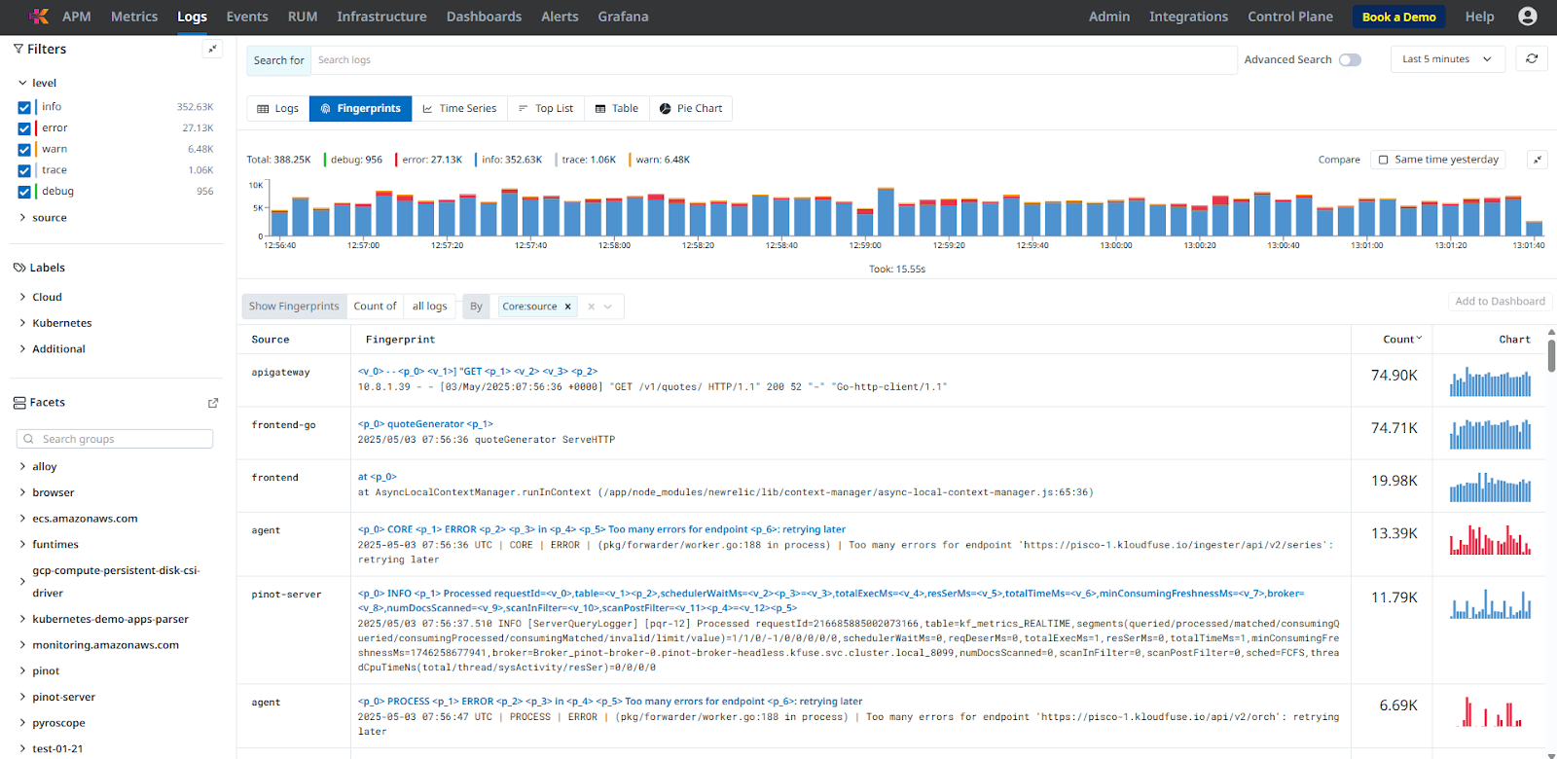Click the agent CORE row sparkline chart
The width and height of the screenshot is (1557, 759).
[1490, 539]
